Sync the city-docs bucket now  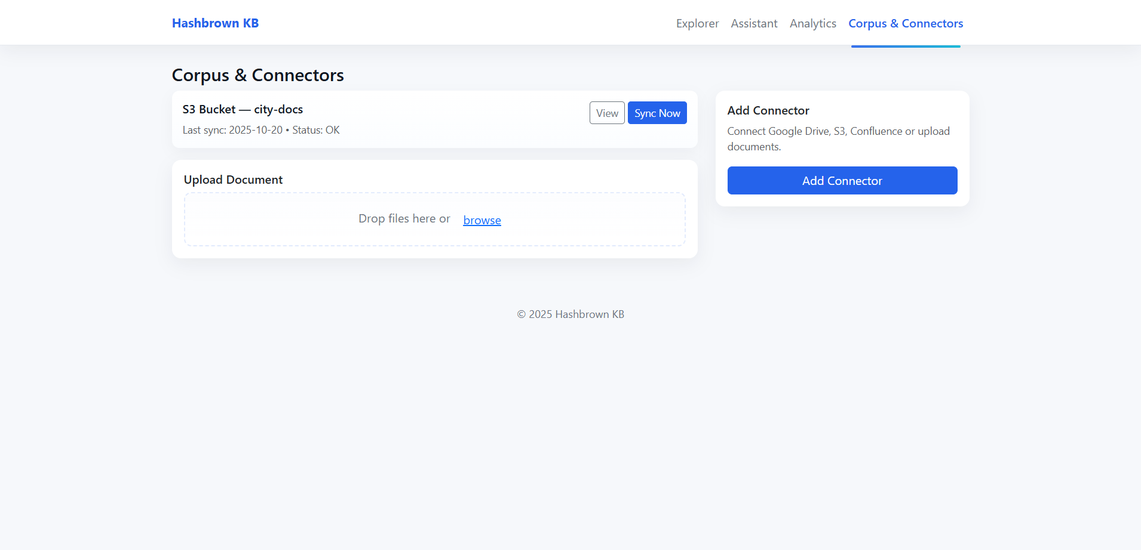pos(657,113)
